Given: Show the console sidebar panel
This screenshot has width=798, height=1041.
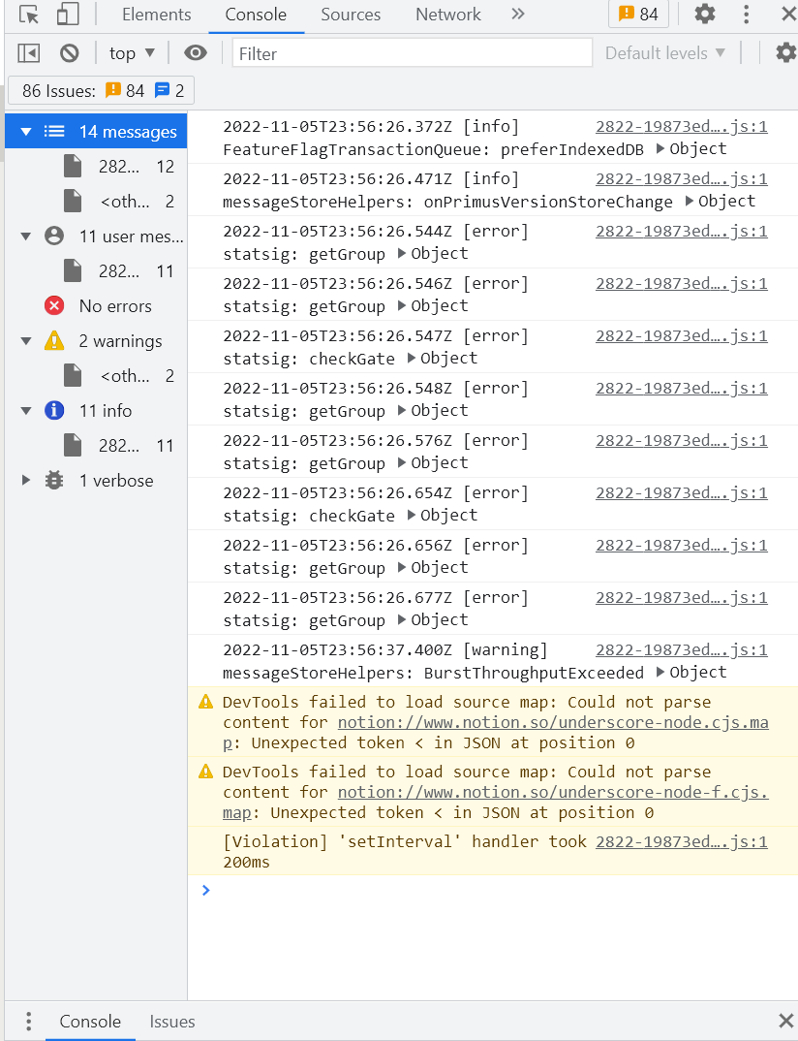Looking at the screenshot, I should (28, 52).
